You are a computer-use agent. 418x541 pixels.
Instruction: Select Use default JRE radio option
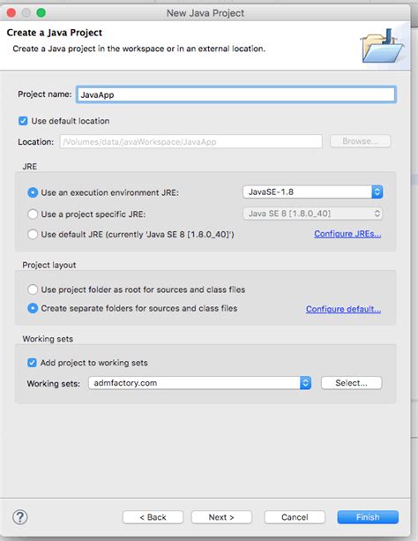tap(33, 235)
